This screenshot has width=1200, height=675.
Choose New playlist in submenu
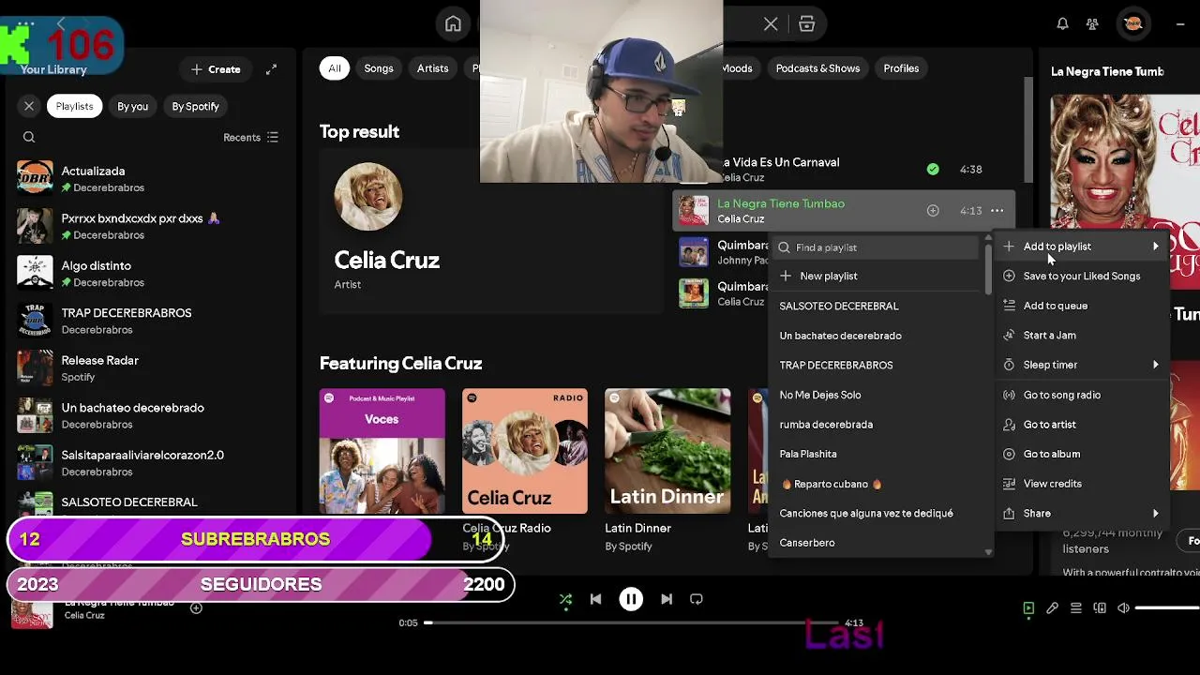[x=877, y=276]
